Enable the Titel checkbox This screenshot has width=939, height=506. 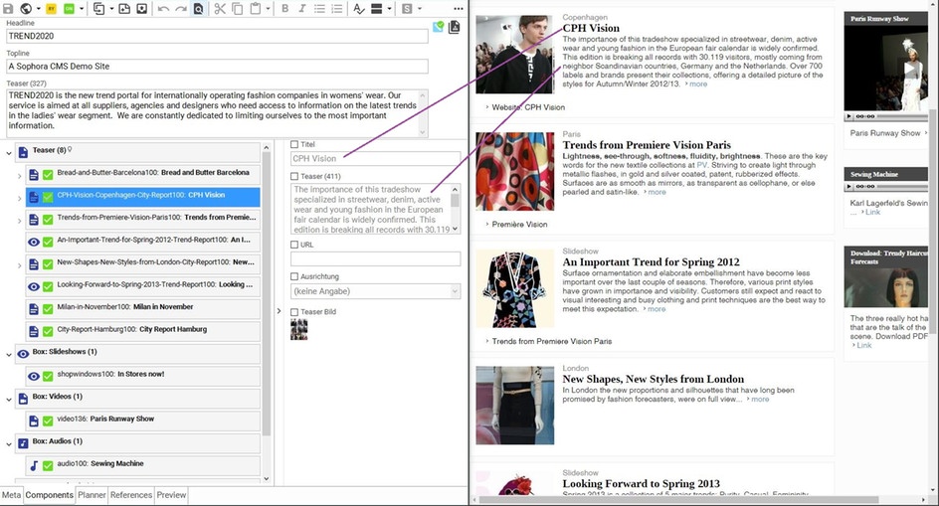click(294, 144)
